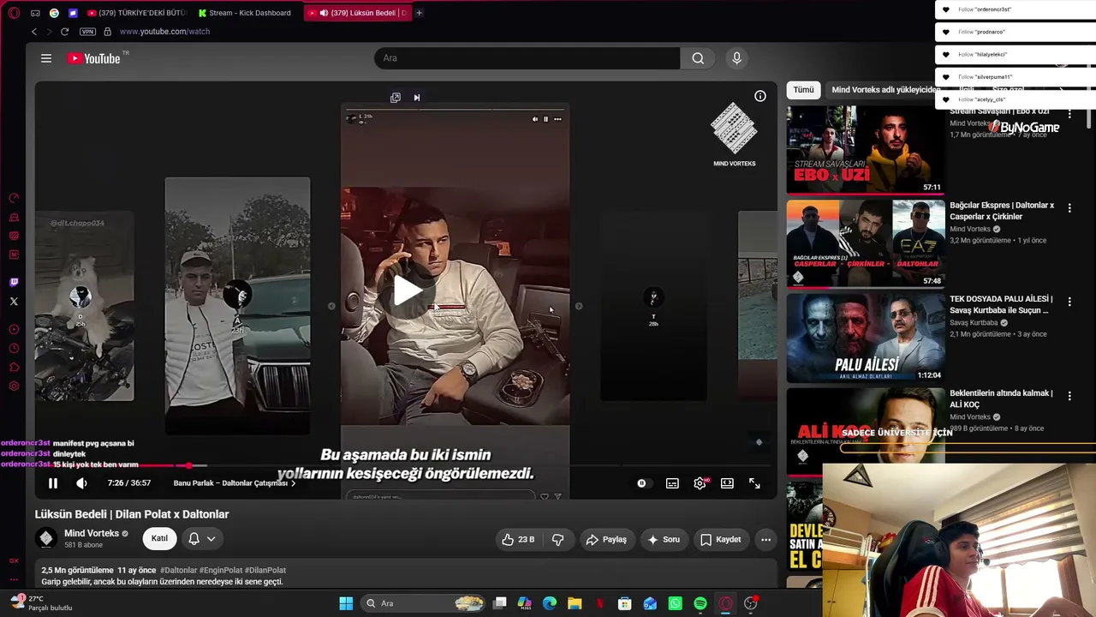This screenshot has width=1096, height=617.
Task: Enter fullscreen mode
Action: click(x=754, y=483)
